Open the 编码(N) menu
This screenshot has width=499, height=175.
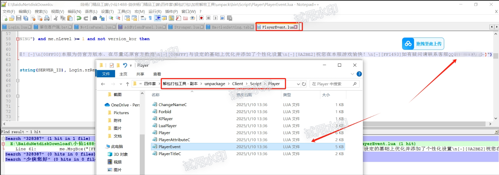pyautogui.click(x=74, y=12)
